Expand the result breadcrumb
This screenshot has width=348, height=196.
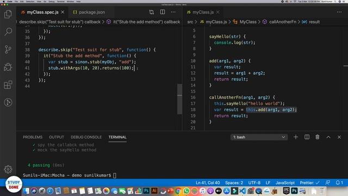coord(311,22)
